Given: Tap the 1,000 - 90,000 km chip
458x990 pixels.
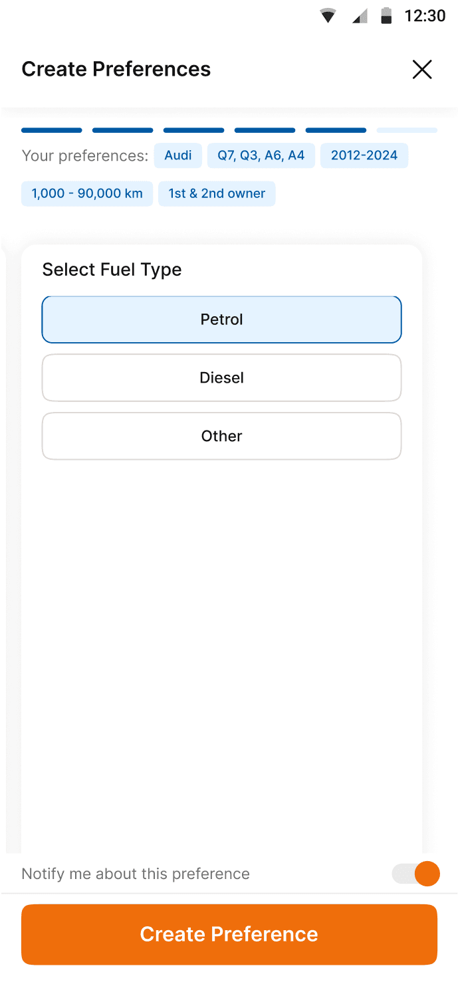Looking at the screenshot, I should [x=87, y=193].
